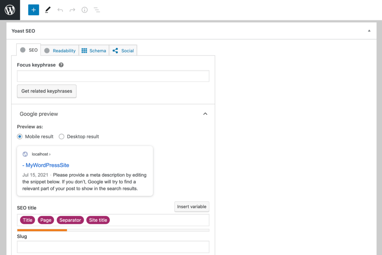Screen dimensions: 382x255
Task: Open the Schema tab
Action: (94, 51)
